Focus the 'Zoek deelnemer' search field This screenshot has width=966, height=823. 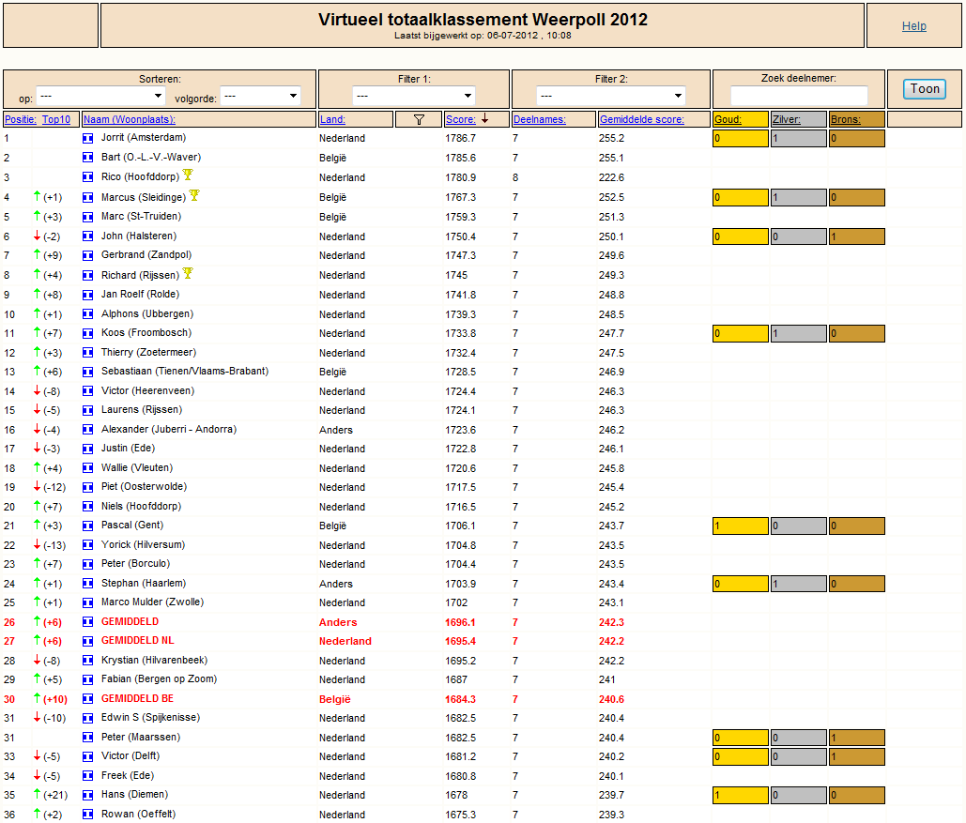coord(799,96)
